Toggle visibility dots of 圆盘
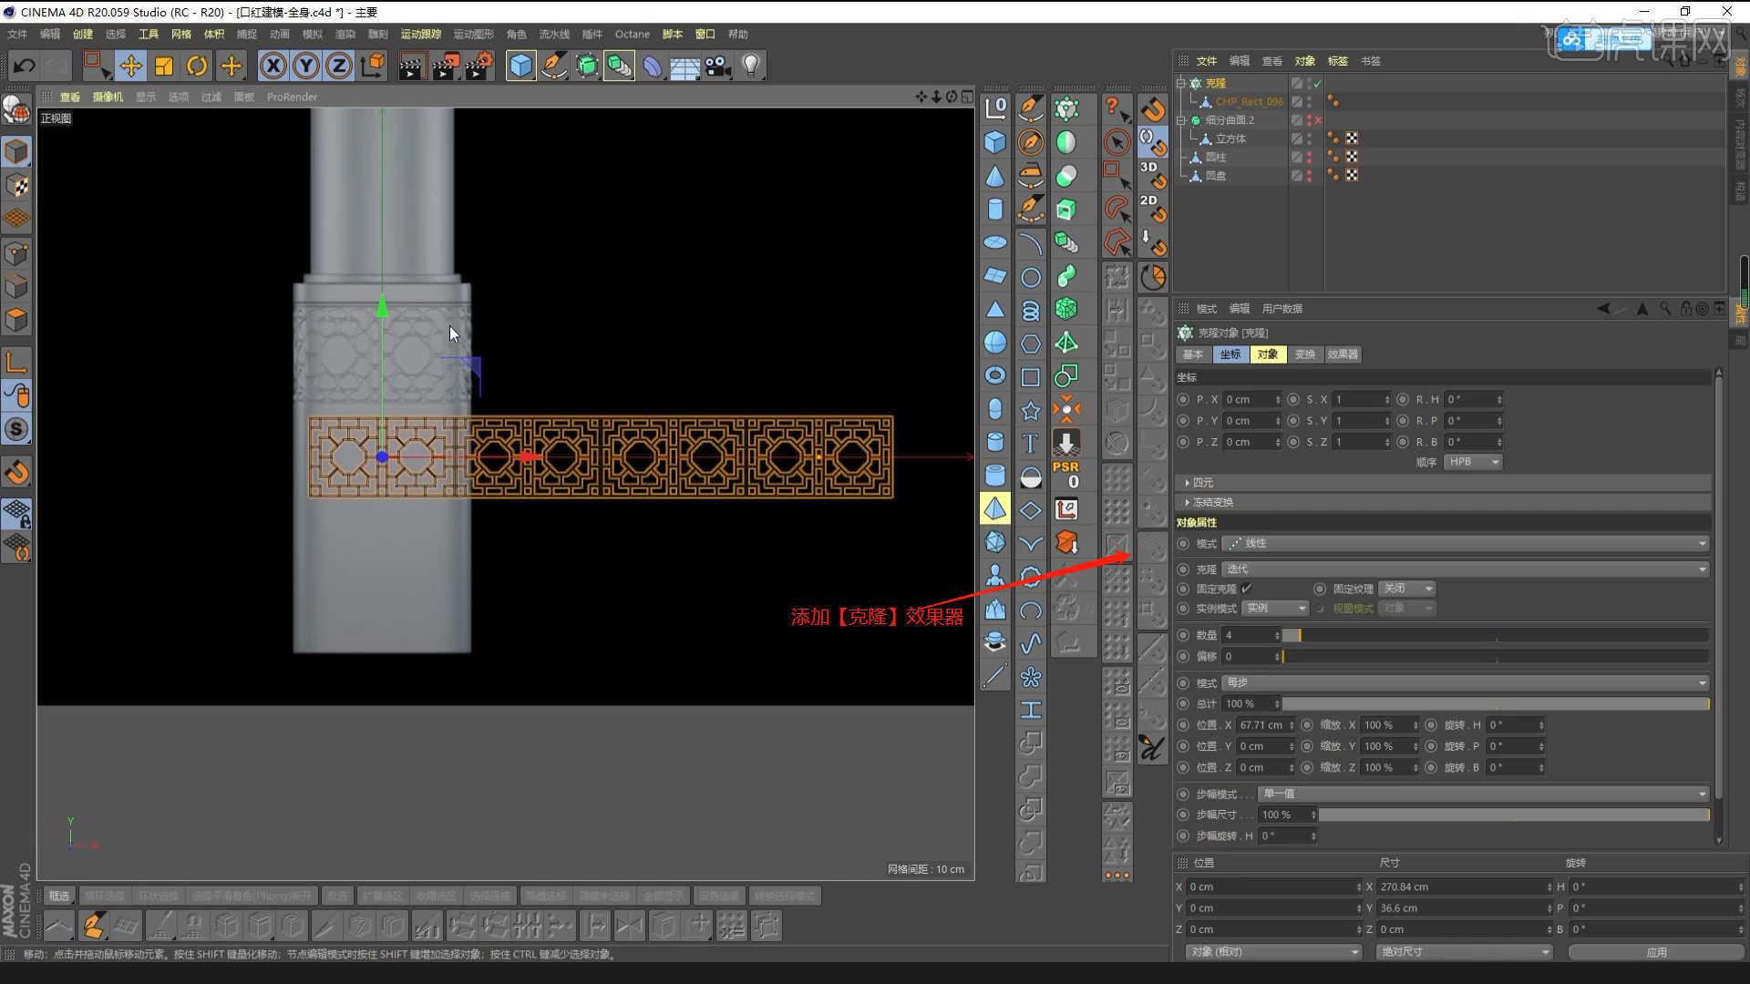This screenshot has width=1750, height=984. click(1310, 176)
